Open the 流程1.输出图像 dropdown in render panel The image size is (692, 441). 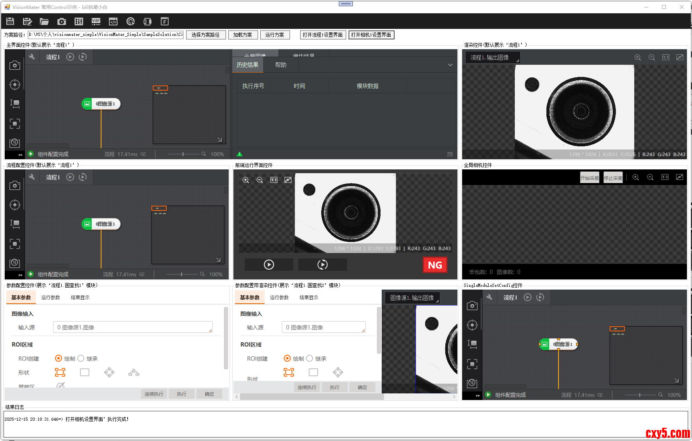click(x=493, y=57)
